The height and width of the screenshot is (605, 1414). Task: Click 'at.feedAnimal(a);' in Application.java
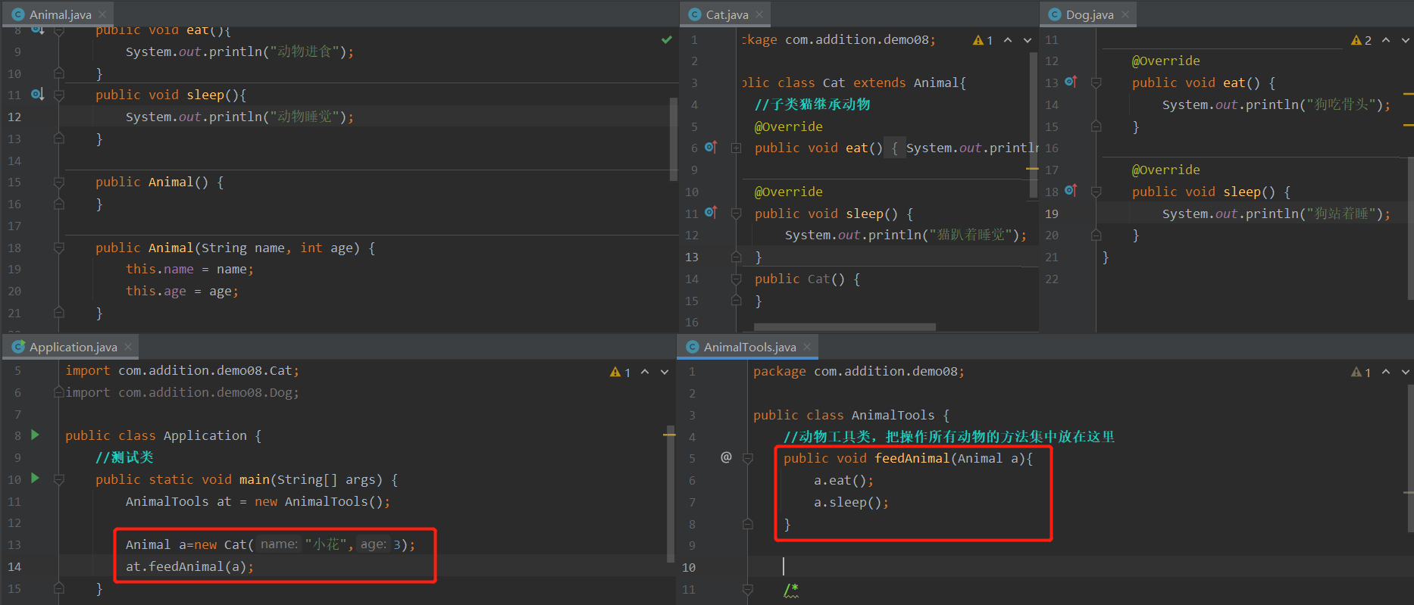(189, 566)
